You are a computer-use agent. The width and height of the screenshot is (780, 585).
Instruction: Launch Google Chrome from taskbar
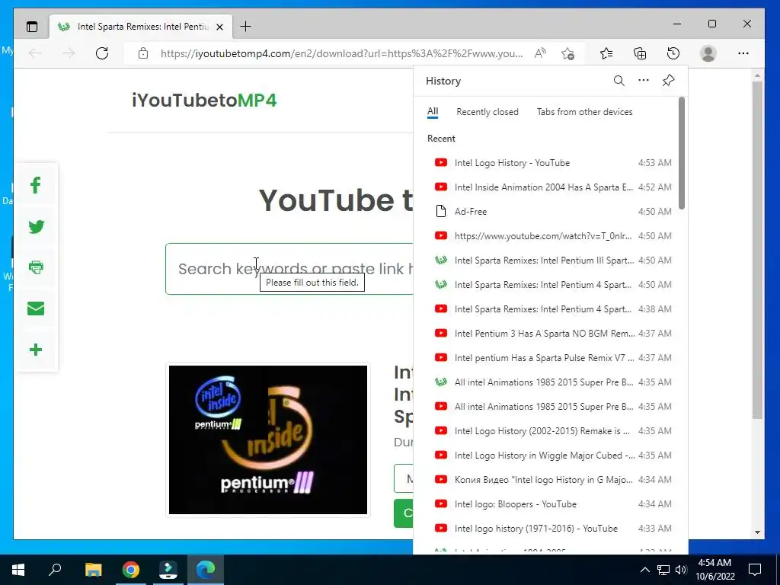click(131, 570)
